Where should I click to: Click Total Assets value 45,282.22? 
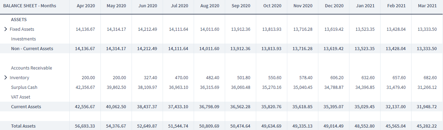(427, 126)
